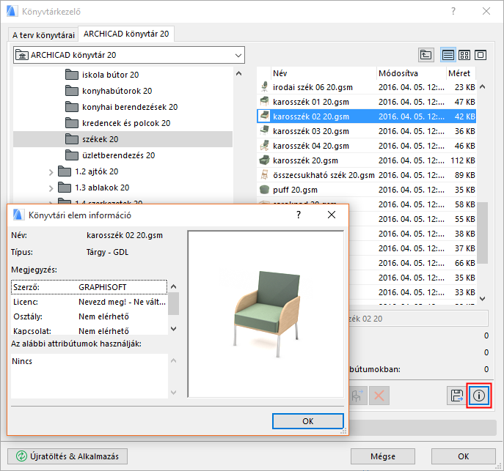Viewport: 504px width, 471px height.
Task: Select puff 20.gsm file
Action: click(366, 190)
